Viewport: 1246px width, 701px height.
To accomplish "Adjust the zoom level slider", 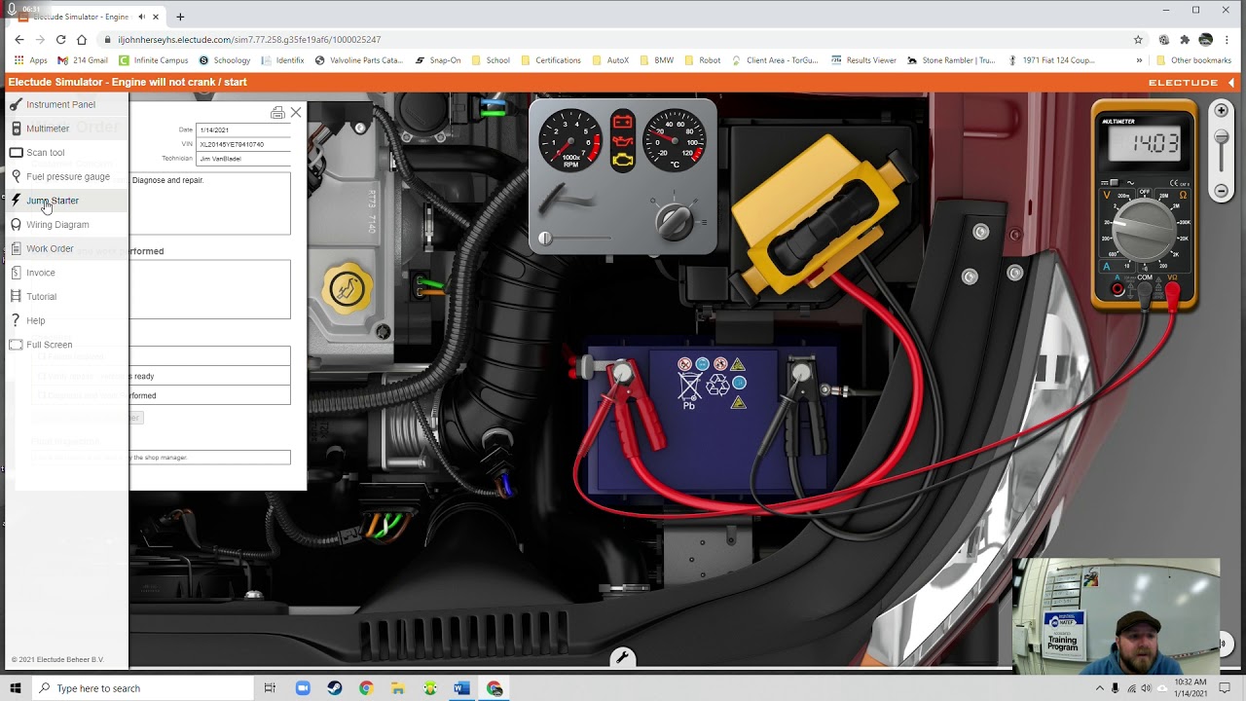I will pyautogui.click(x=1221, y=139).
